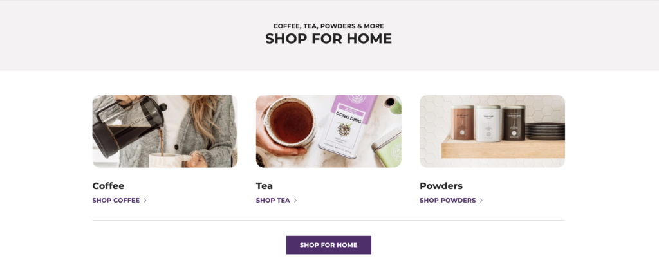Open the Shop Coffee link

pos(116,201)
